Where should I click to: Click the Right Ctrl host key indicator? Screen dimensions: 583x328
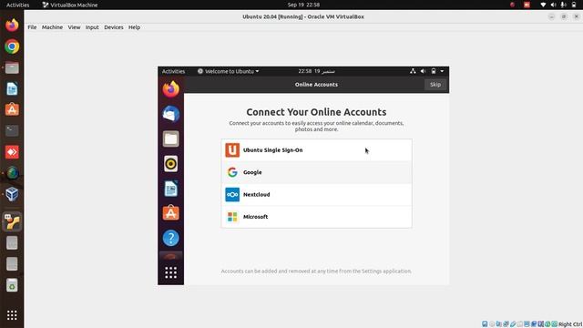point(570,324)
